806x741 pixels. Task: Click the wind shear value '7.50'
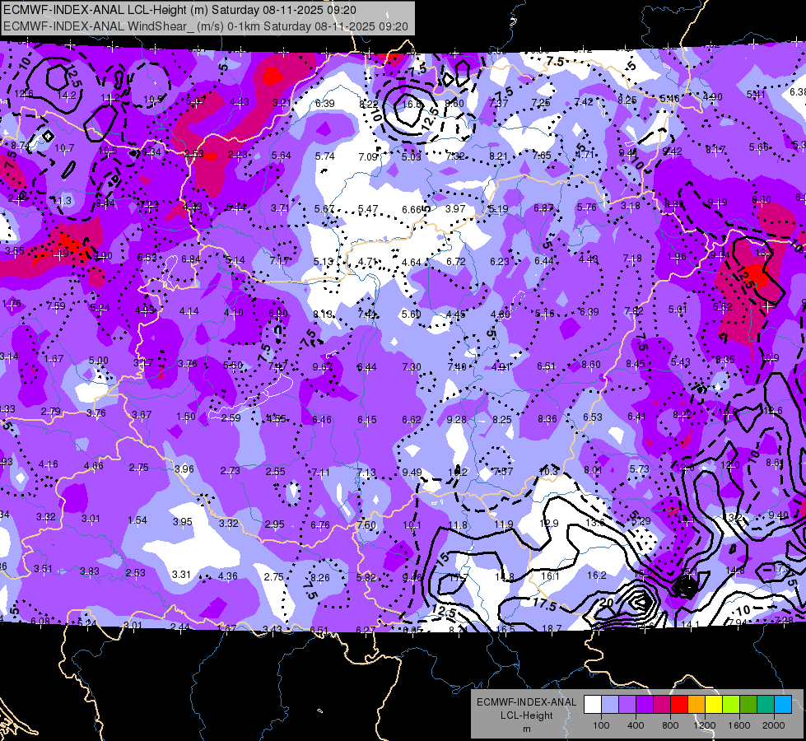click(366, 525)
